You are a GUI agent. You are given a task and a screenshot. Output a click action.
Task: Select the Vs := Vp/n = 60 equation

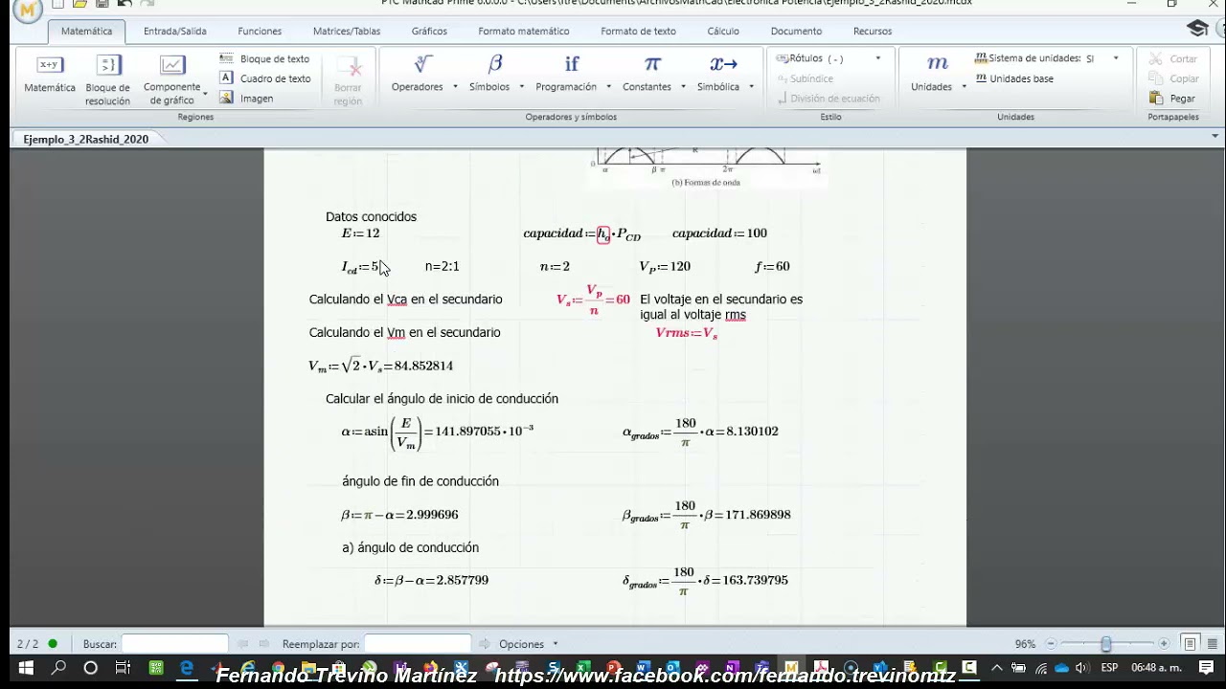[x=593, y=300]
